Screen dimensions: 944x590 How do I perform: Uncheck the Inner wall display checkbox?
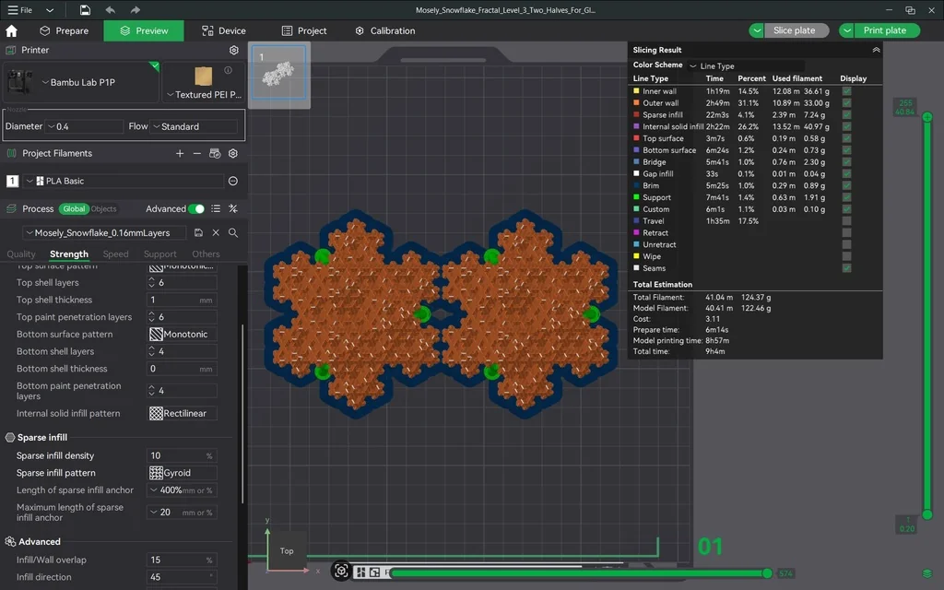coord(846,91)
